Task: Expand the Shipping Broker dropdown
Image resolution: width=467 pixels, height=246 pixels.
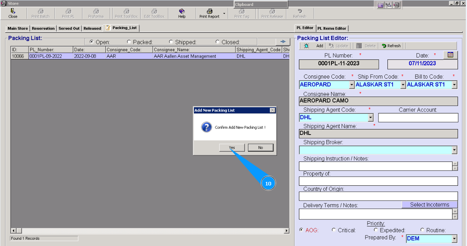Action: (454, 150)
